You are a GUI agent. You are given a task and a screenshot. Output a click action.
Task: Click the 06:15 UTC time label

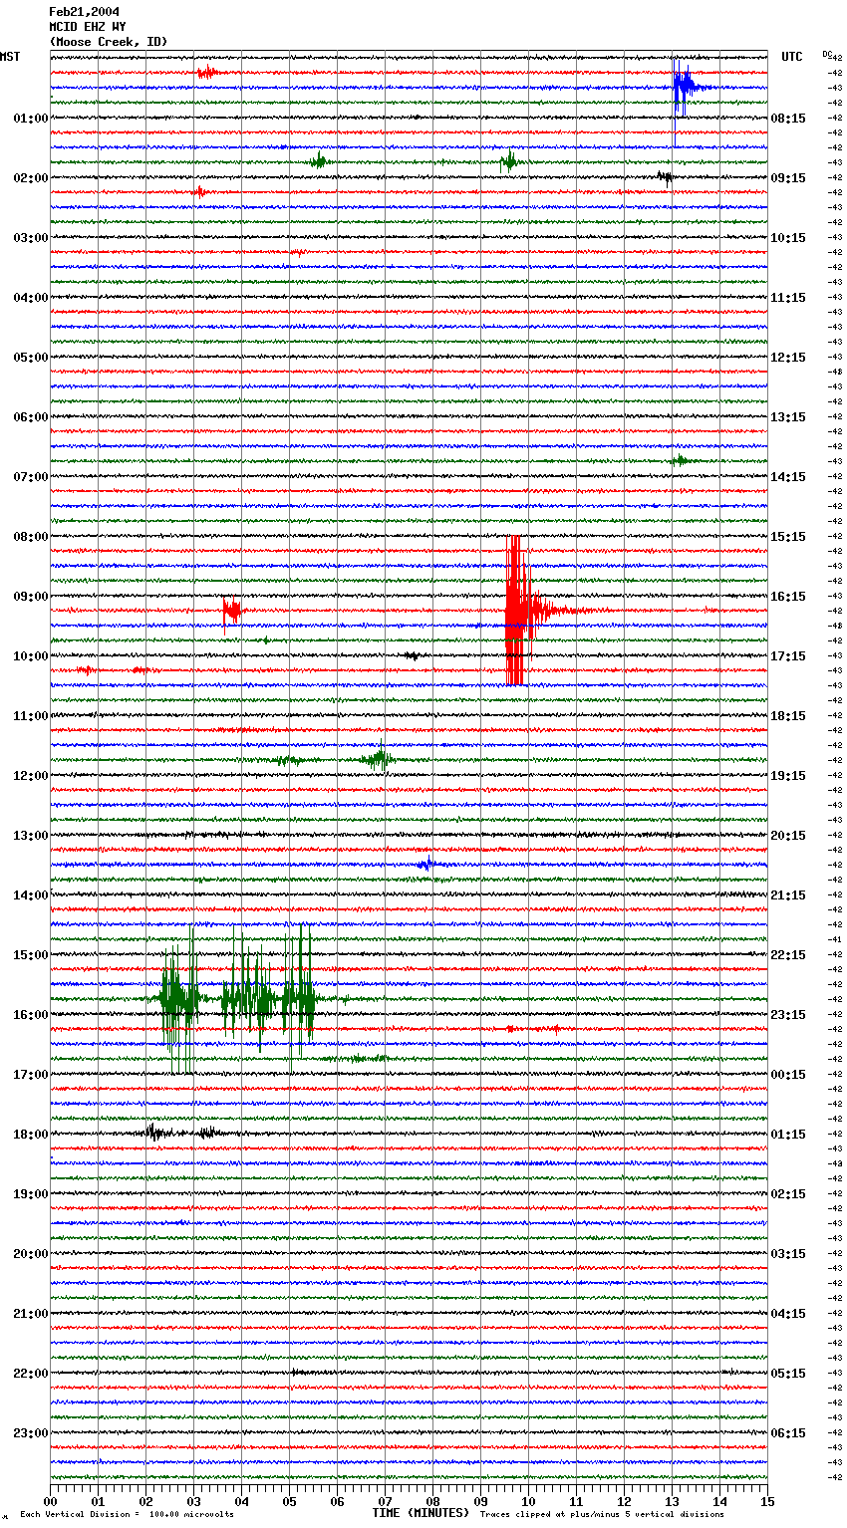click(788, 1433)
